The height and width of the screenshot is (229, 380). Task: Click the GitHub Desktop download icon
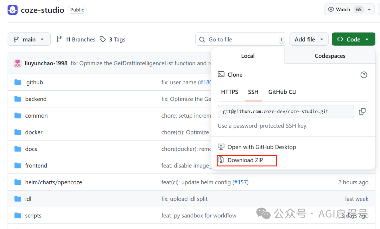point(221,147)
